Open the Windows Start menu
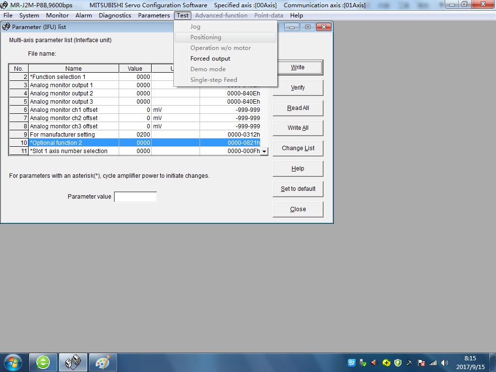 (13, 362)
